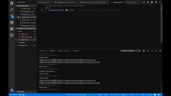Open the editor More Actions menu

(x=160, y=2)
